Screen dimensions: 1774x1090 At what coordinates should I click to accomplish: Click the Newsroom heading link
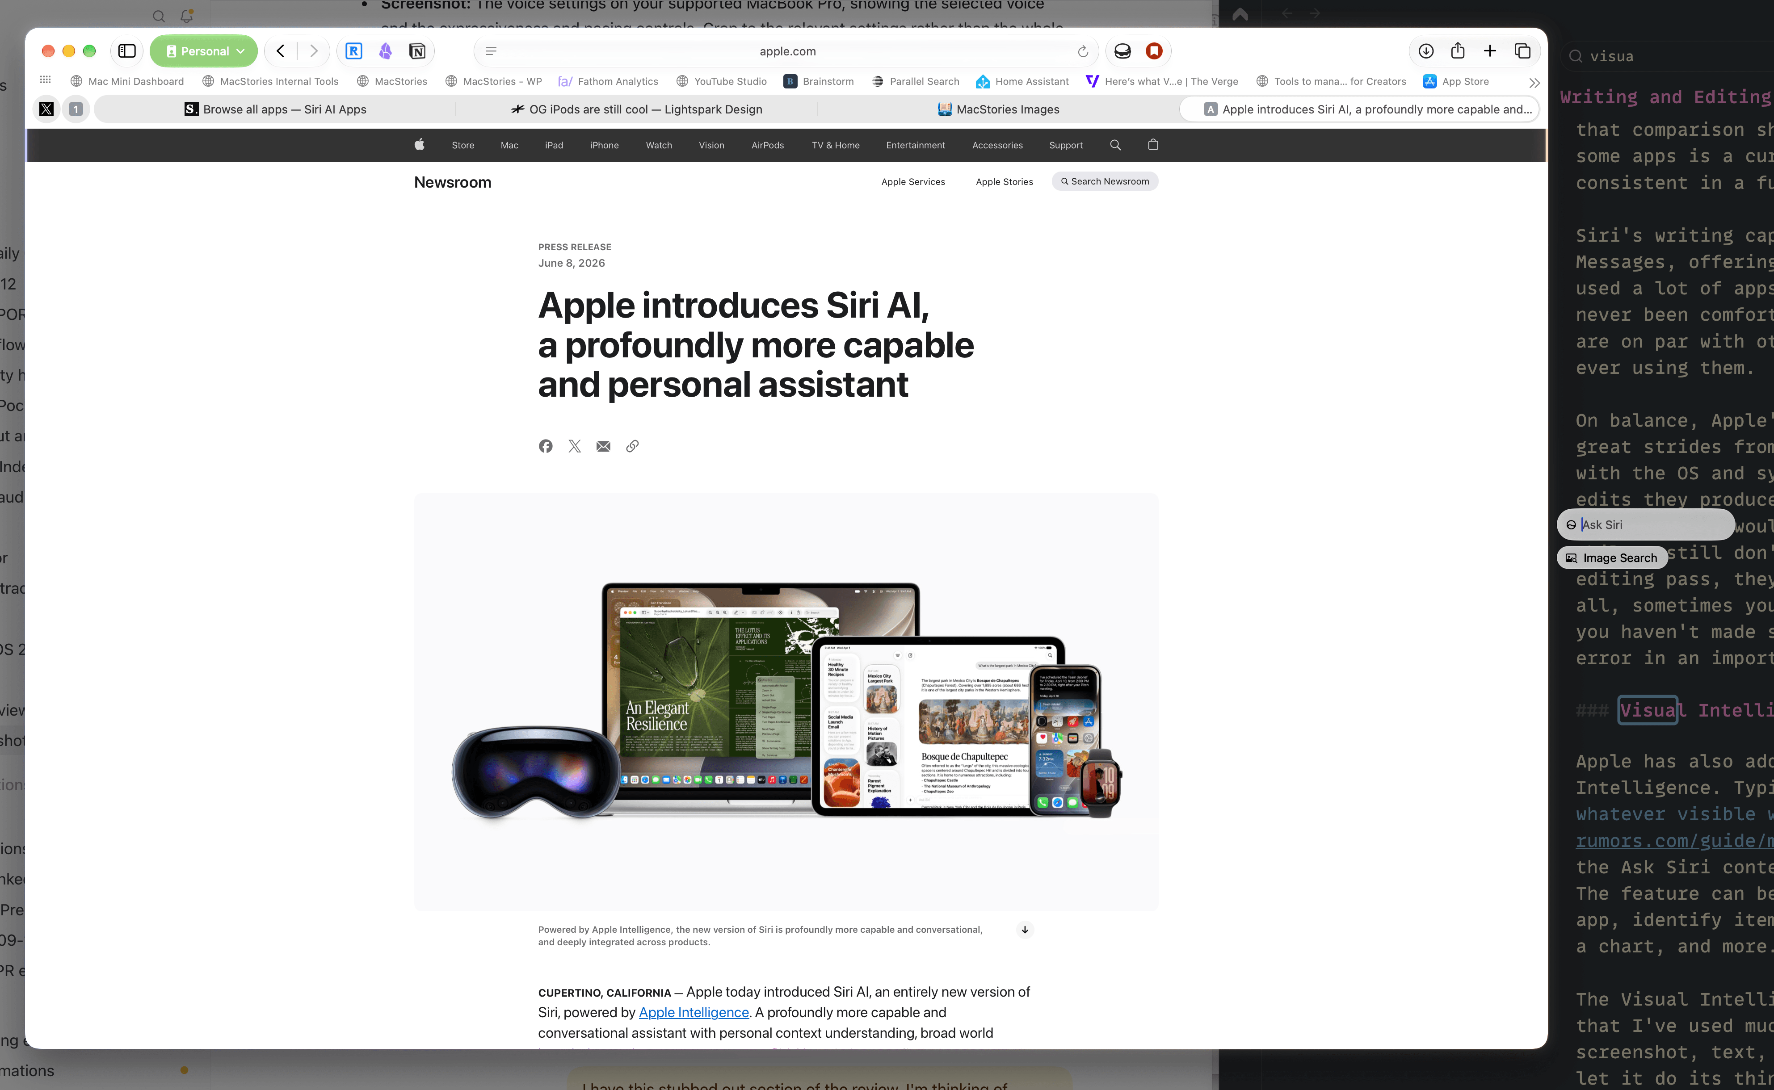pyautogui.click(x=452, y=182)
